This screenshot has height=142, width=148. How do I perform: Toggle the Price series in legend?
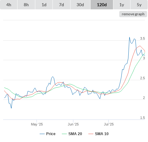51,134
